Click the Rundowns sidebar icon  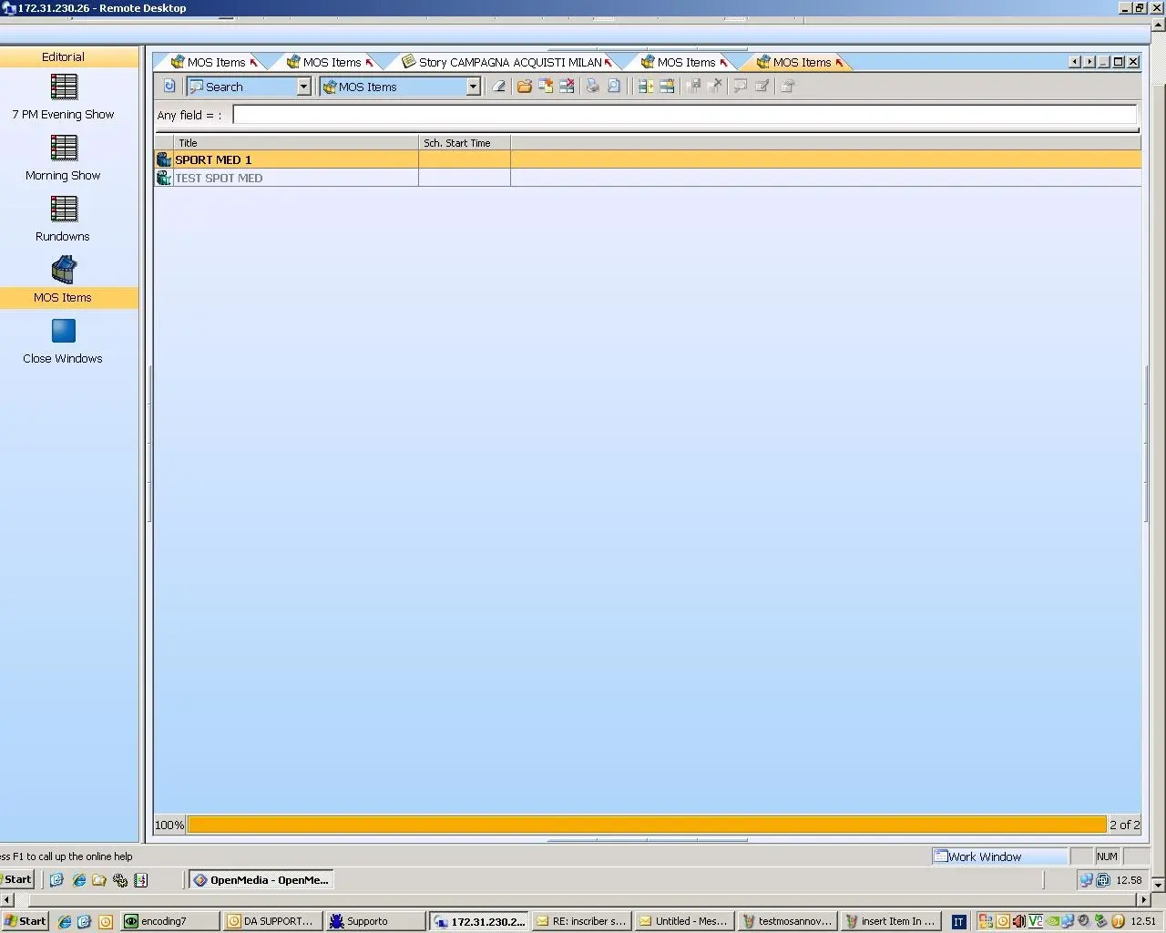click(64, 210)
